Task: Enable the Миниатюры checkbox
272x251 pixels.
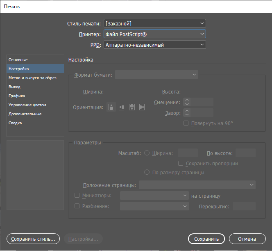Action: 77,195
